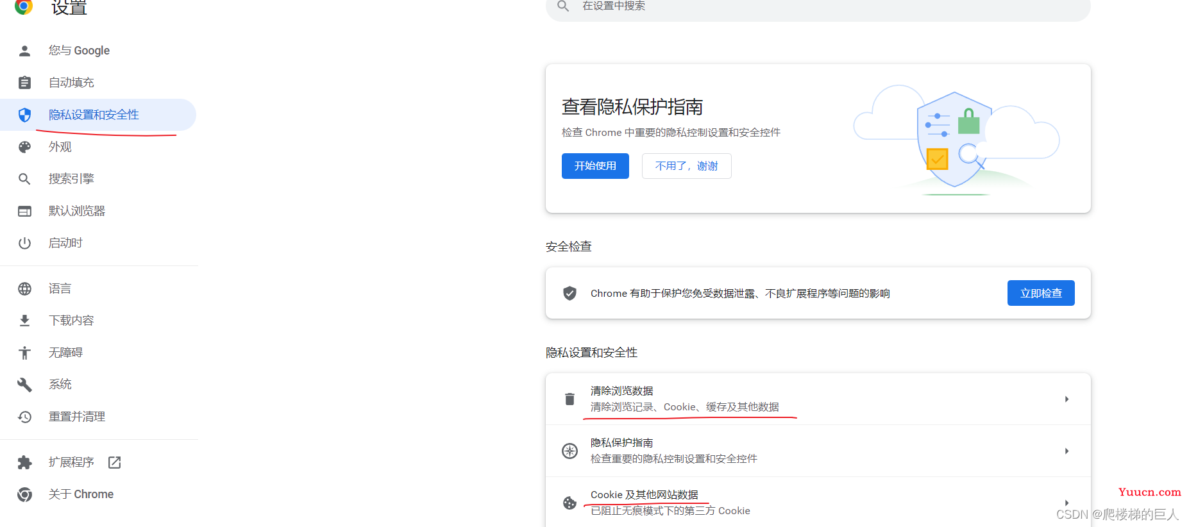Click the privacy guide shield illustration

tap(956, 140)
